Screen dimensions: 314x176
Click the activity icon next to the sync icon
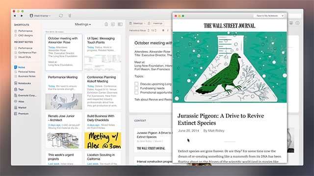(70, 16)
